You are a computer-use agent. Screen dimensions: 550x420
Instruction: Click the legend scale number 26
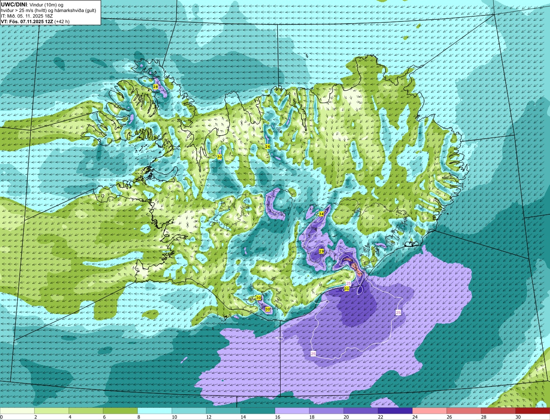[449, 417]
